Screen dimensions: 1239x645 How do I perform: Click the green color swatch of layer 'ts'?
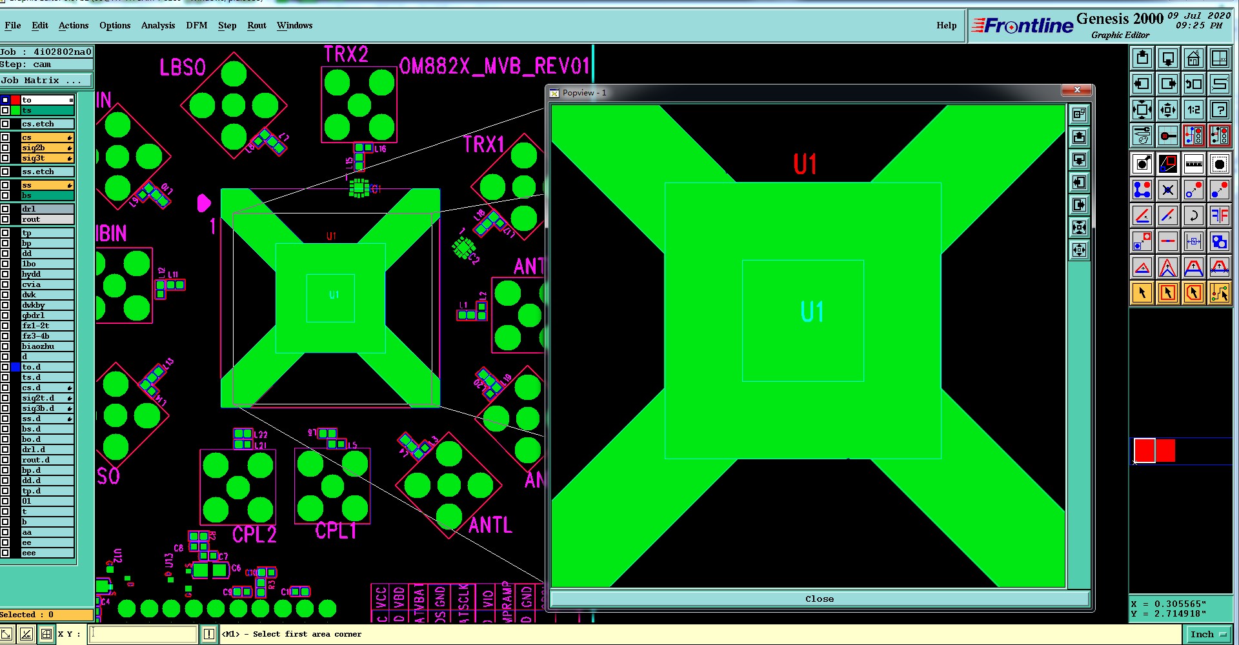click(15, 110)
